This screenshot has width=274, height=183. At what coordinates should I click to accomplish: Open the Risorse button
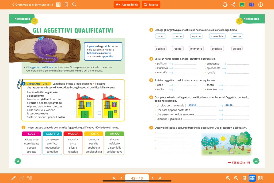151,5
